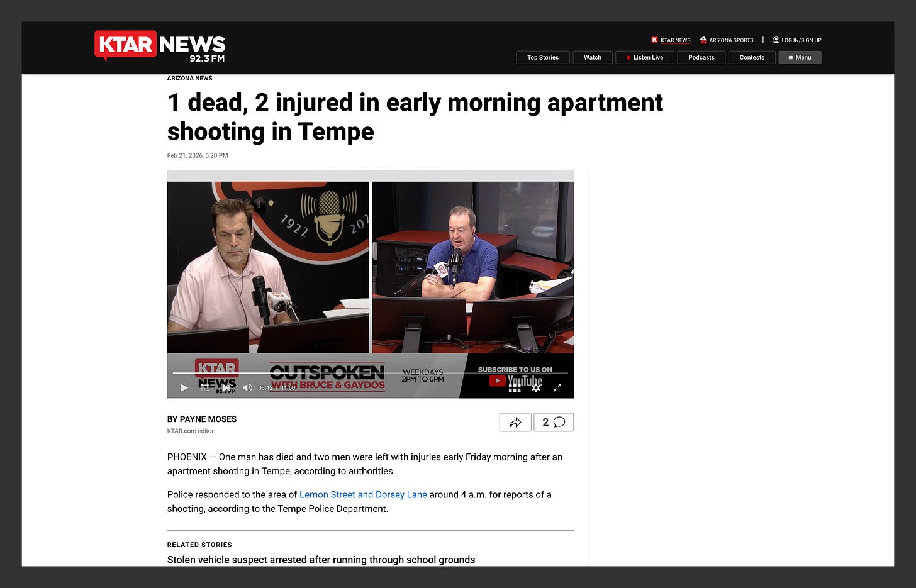Click the share arrow button
This screenshot has width=916, height=588.
(515, 423)
